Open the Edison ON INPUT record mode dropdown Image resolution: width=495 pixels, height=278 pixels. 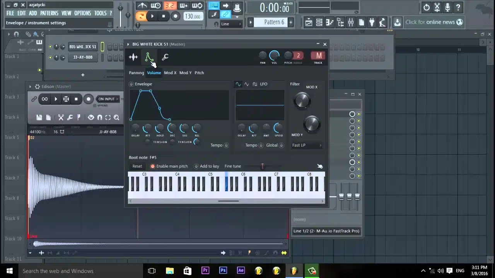click(108, 99)
